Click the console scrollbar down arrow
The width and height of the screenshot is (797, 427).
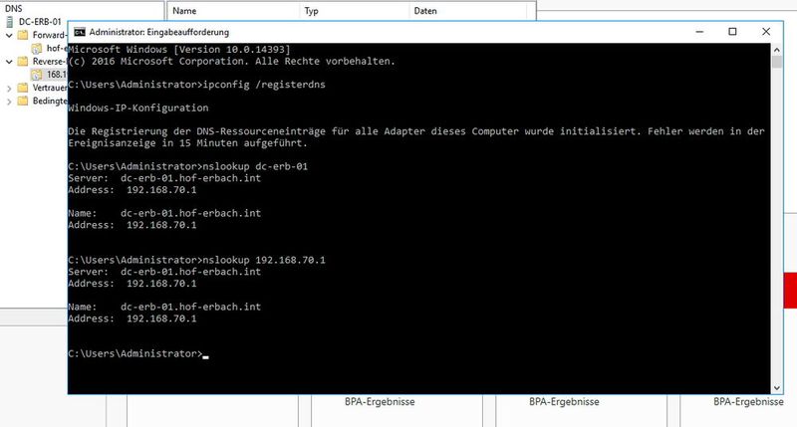[x=777, y=388]
